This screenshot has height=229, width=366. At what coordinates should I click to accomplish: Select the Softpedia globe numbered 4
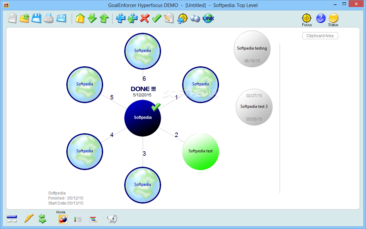coord(85,152)
